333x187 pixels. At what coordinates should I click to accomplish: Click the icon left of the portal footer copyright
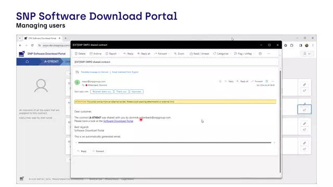click(x=22, y=179)
